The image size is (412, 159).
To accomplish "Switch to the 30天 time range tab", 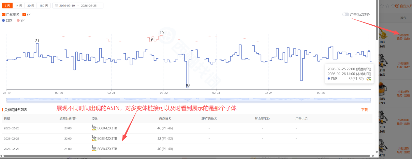I will (31, 6).
